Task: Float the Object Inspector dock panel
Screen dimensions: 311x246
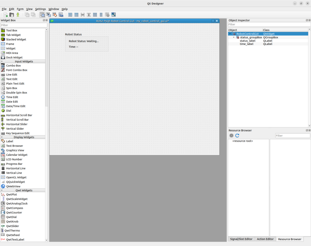Action: point(307,20)
